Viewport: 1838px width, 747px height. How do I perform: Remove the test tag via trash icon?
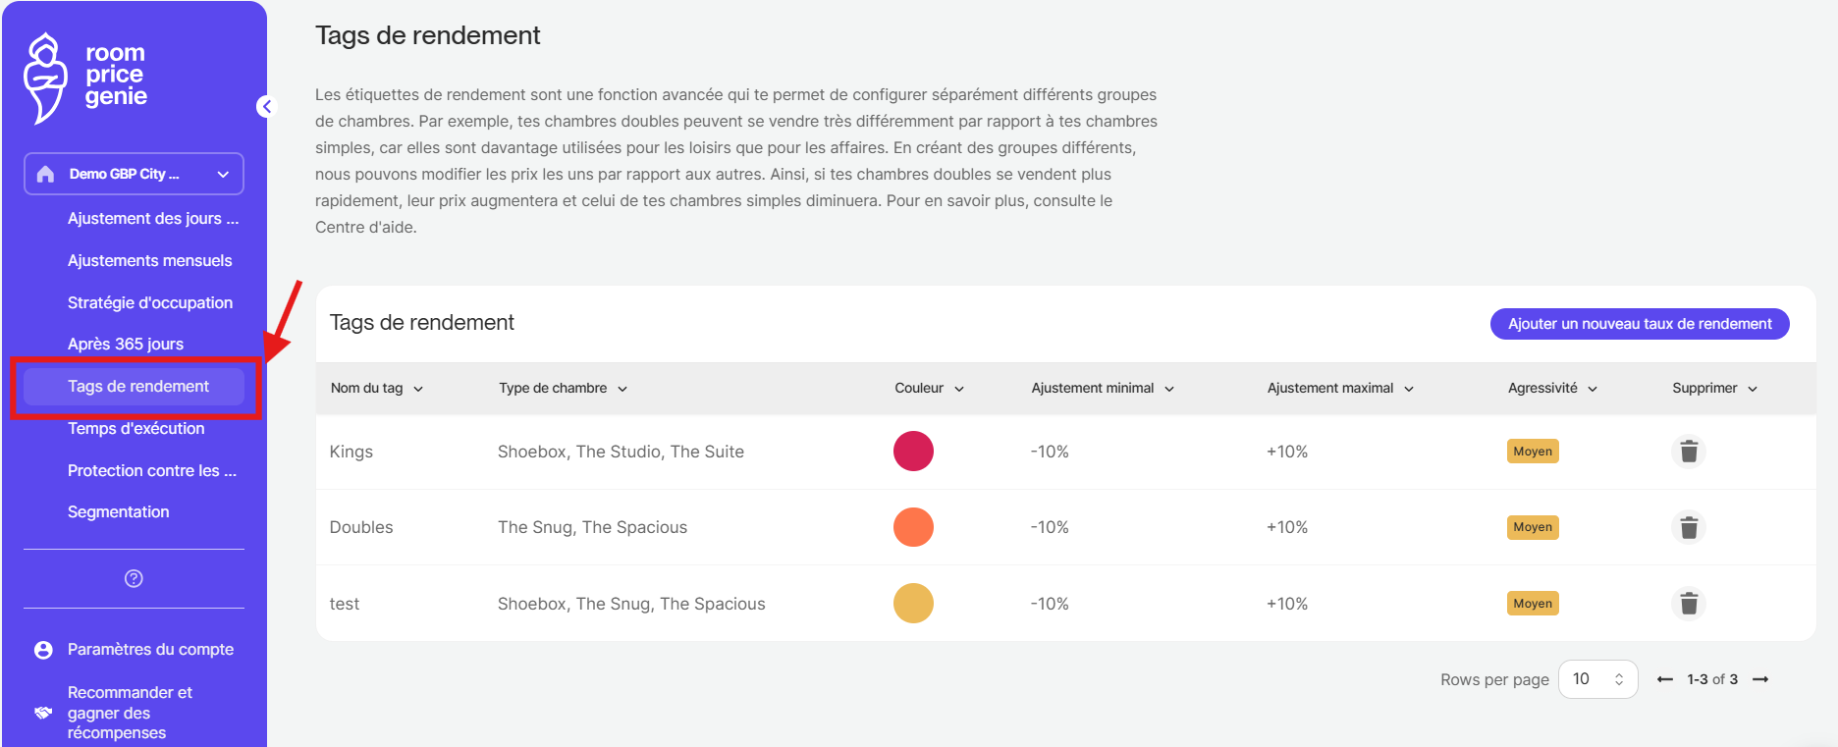click(x=1688, y=603)
